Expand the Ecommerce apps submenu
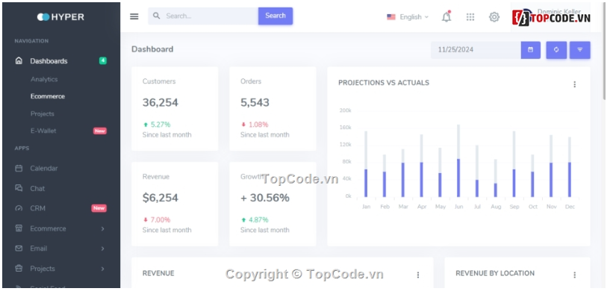The width and height of the screenshot is (610, 306). pos(60,228)
